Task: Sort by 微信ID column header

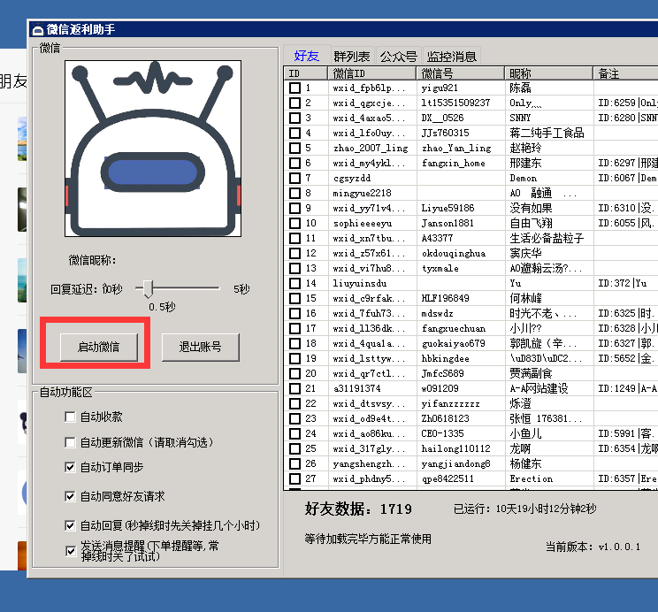Action: [x=371, y=73]
